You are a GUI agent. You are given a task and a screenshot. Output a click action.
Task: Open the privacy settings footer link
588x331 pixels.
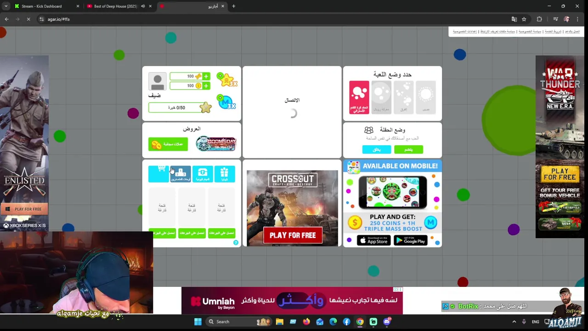coord(465,31)
